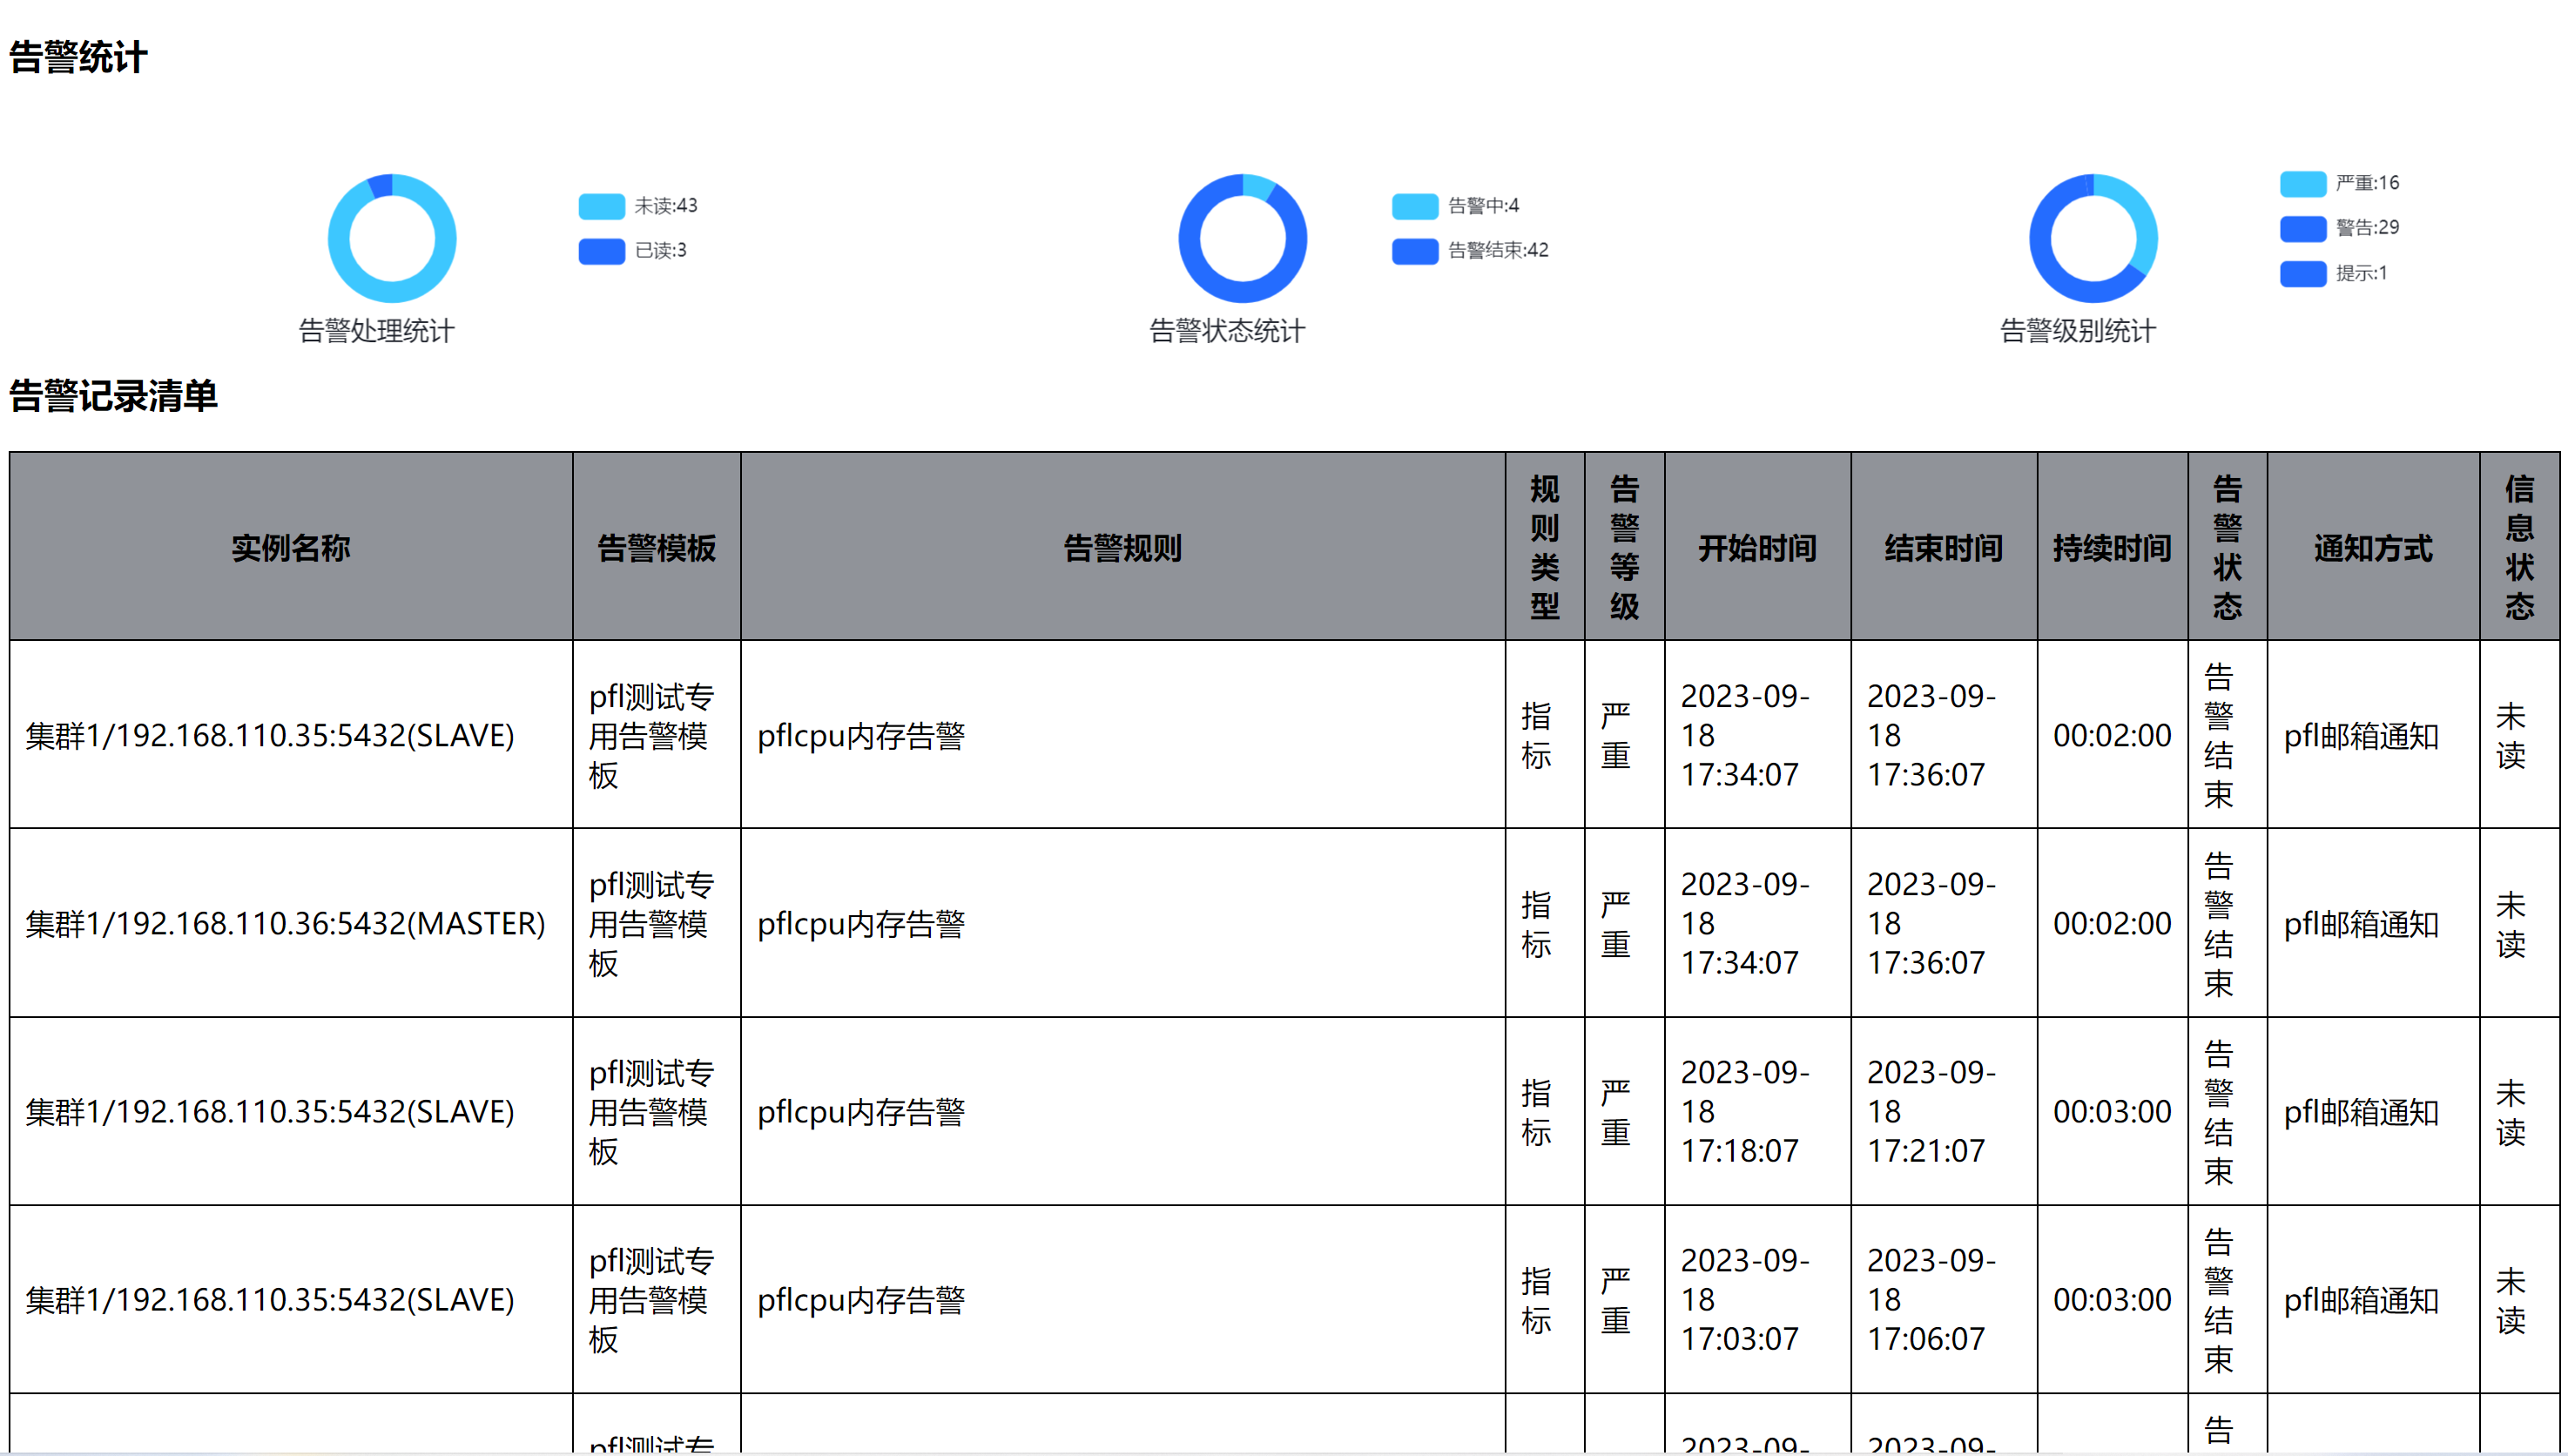Viewport: 2568px width, 1456px height.
Task: Select the 192.168.110.36:5432(MASTER) instance cell
Action: (286, 923)
